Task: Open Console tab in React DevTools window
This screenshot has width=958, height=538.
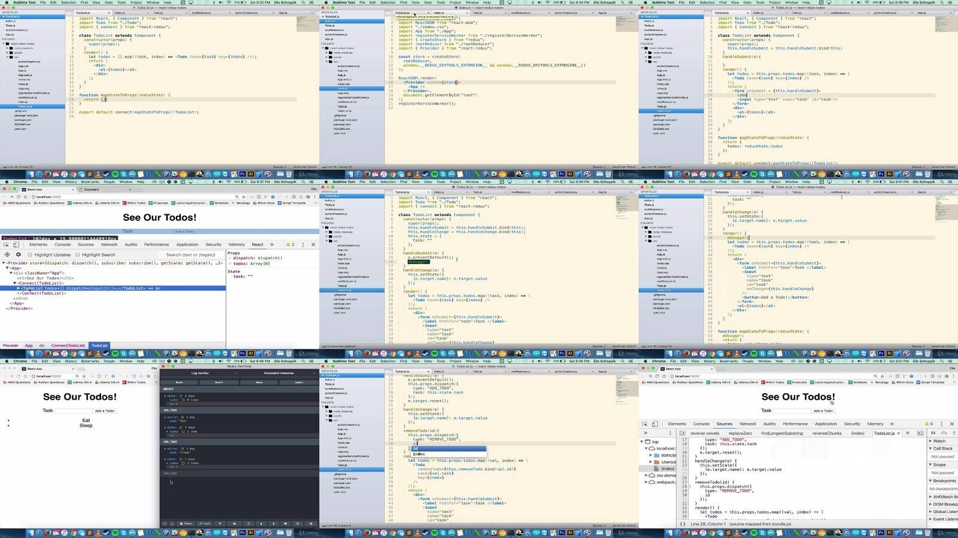Action: [x=63, y=244]
